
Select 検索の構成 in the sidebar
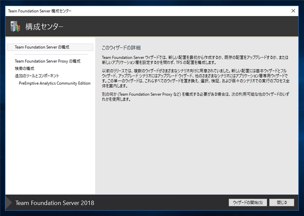click(24, 69)
